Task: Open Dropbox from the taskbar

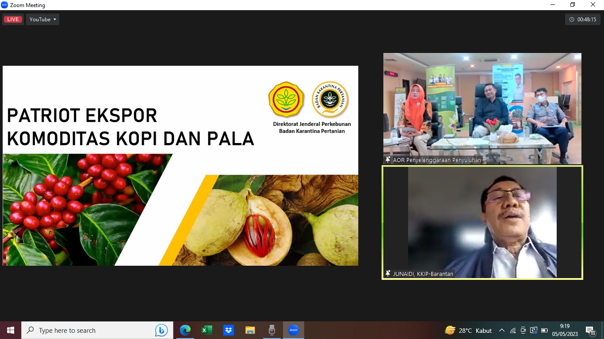Action: coord(229,330)
